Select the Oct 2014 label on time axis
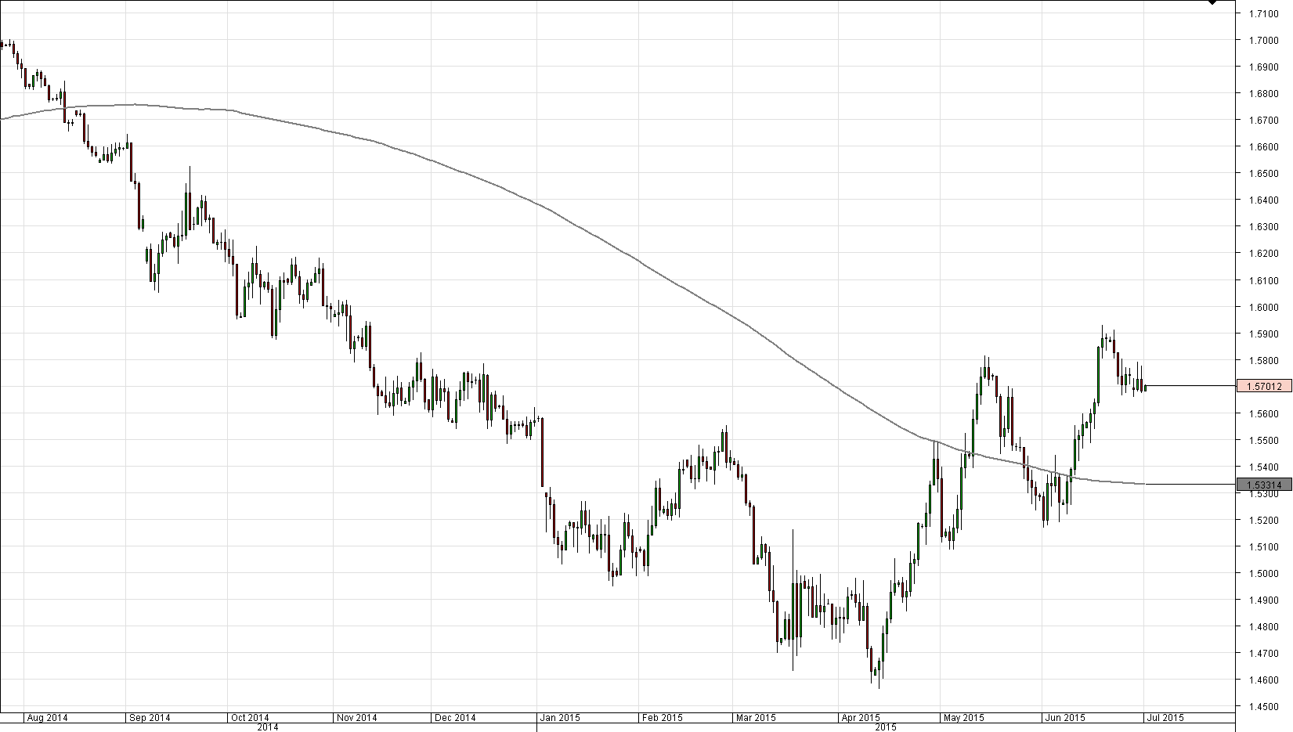 pos(251,717)
